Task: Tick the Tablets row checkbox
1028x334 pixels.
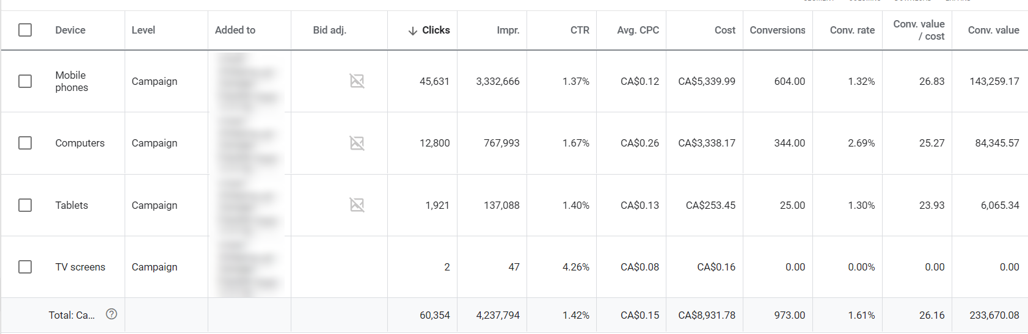Action: (25, 205)
